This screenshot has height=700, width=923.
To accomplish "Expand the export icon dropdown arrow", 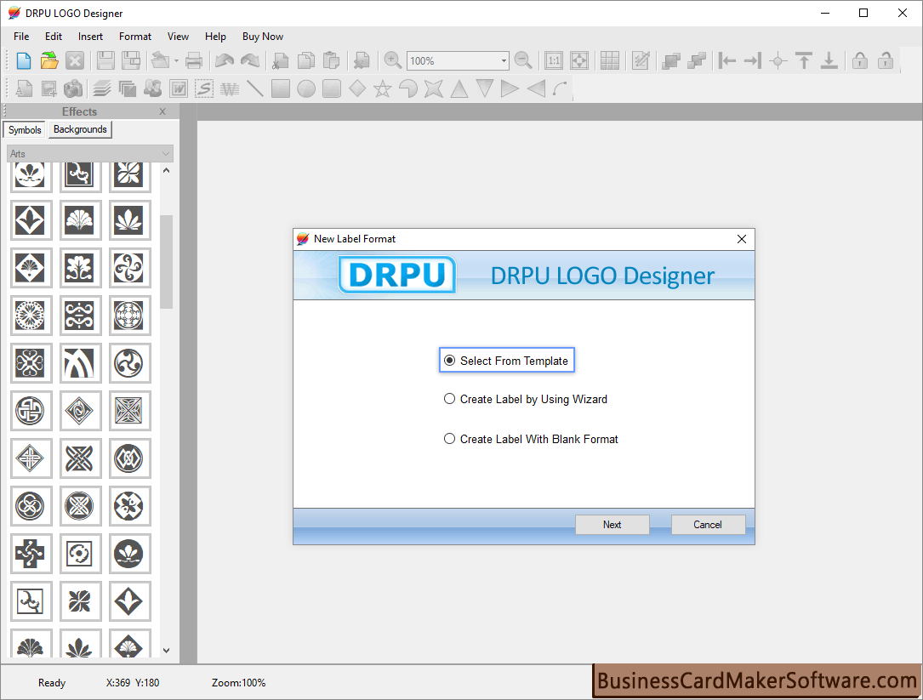I will pyautogui.click(x=176, y=60).
